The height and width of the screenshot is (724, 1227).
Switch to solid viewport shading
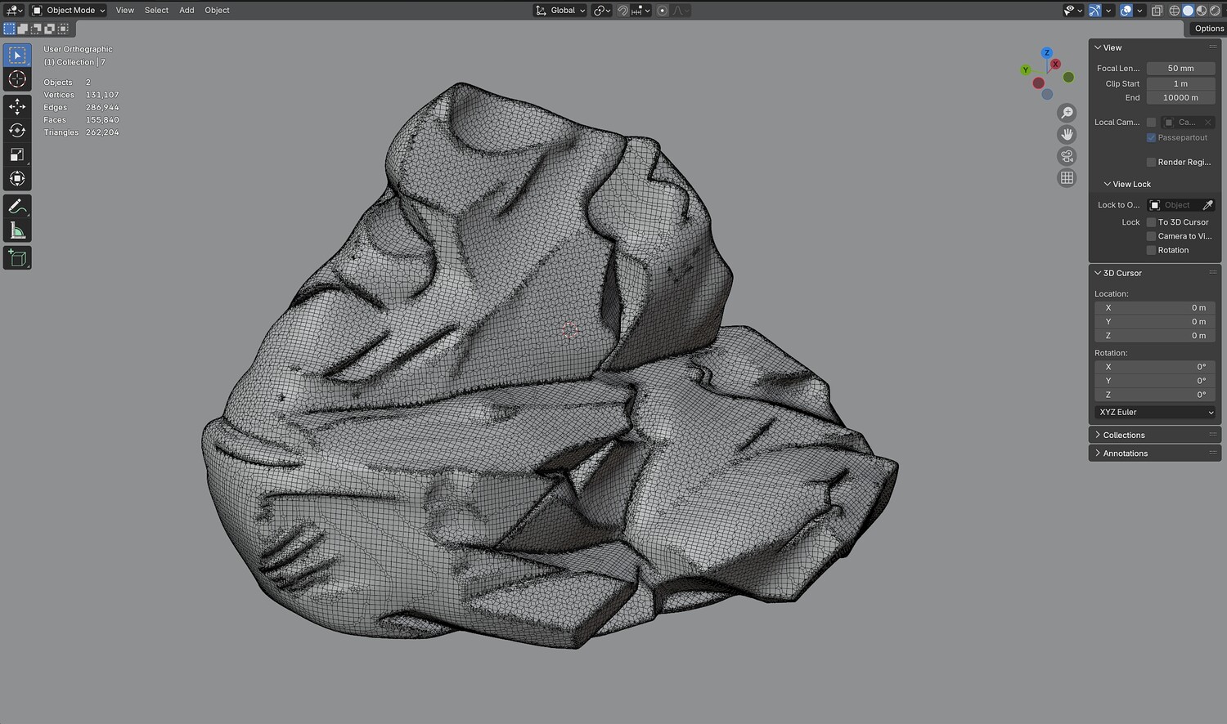coord(1188,11)
